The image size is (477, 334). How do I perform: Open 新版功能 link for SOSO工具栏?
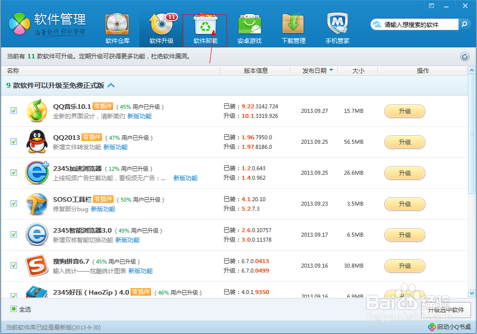click(x=103, y=209)
